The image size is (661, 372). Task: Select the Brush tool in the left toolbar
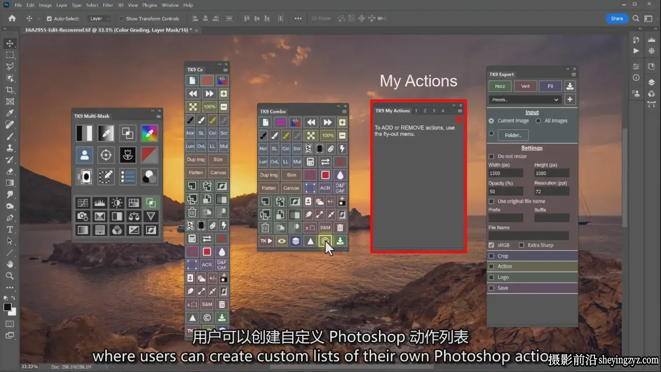point(10,136)
